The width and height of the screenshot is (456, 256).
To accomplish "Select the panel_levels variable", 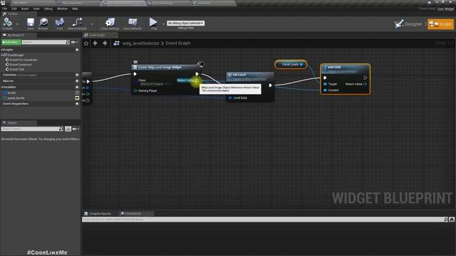I will point(16,98).
